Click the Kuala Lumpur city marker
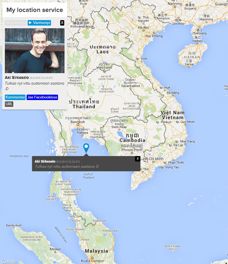The width and height of the screenshot is (228, 264). [x=92, y=258]
